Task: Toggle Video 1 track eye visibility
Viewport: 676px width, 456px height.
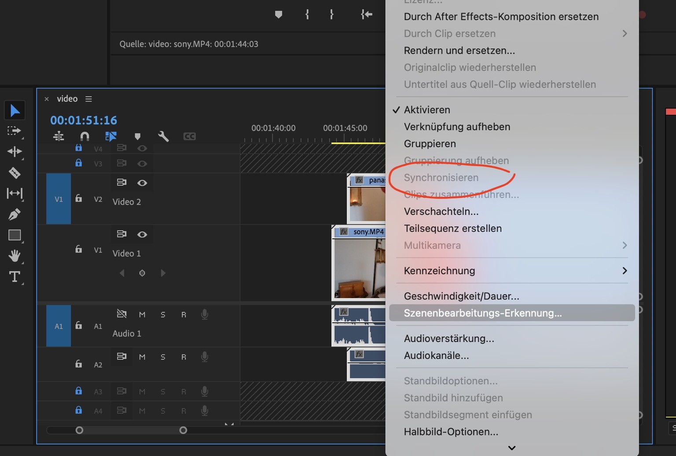Action: [142, 234]
